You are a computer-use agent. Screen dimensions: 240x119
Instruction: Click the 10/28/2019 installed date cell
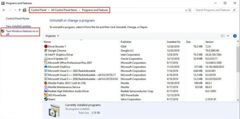(173, 83)
